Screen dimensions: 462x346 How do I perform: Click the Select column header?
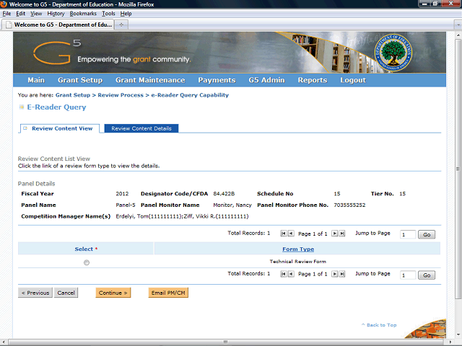86,249
